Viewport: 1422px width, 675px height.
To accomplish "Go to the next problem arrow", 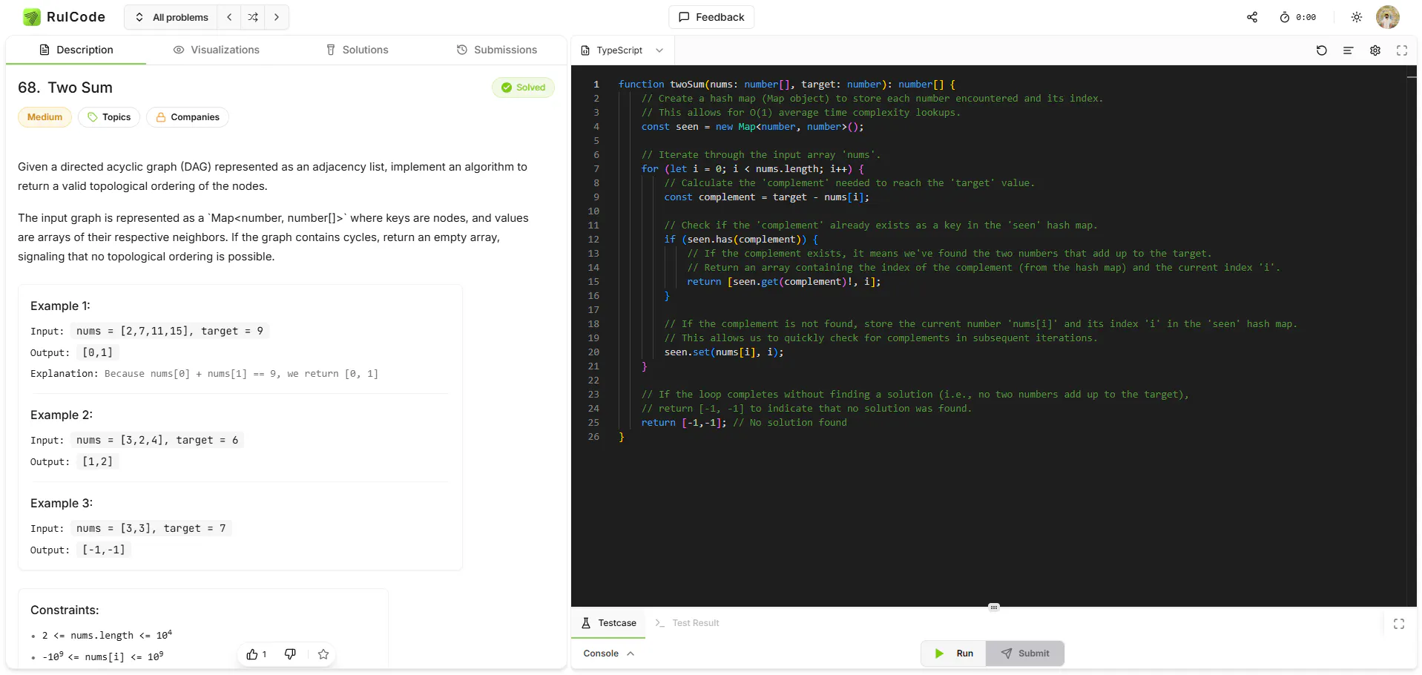I will click(x=277, y=17).
